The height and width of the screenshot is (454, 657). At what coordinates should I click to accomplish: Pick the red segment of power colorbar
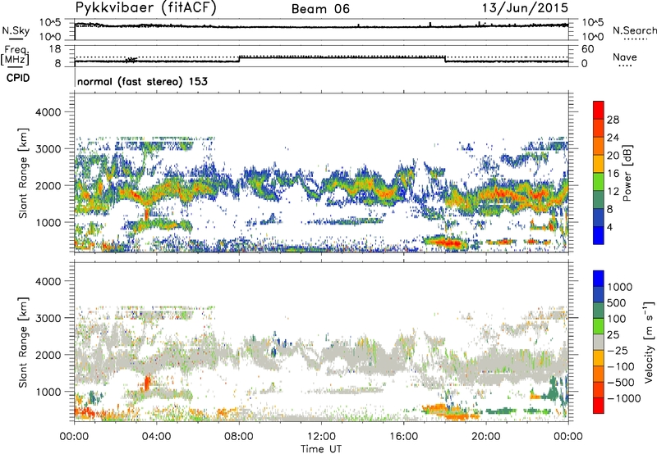(x=599, y=110)
